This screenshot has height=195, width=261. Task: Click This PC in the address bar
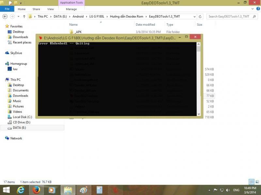(x=43, y=17)
